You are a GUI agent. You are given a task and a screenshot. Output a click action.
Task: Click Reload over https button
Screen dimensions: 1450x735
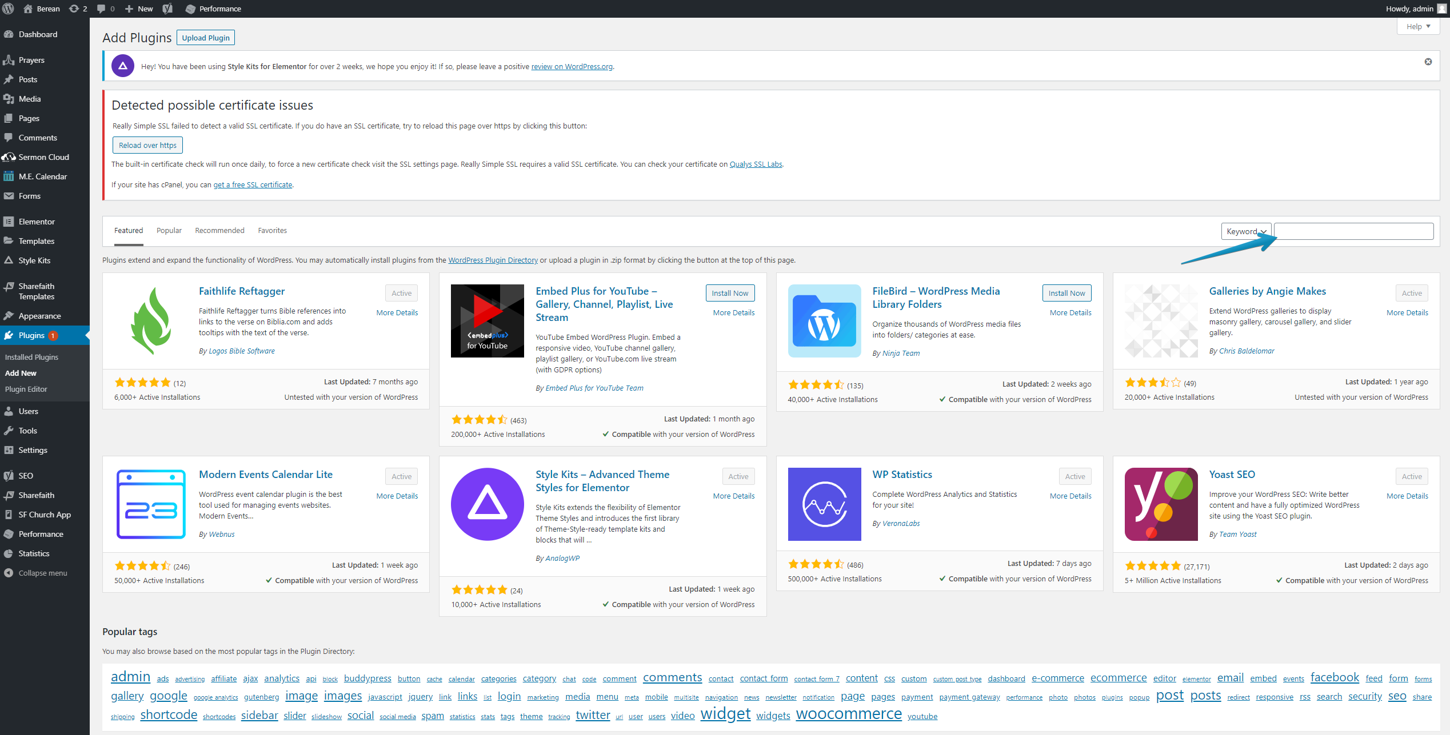[x=147, y=145]
